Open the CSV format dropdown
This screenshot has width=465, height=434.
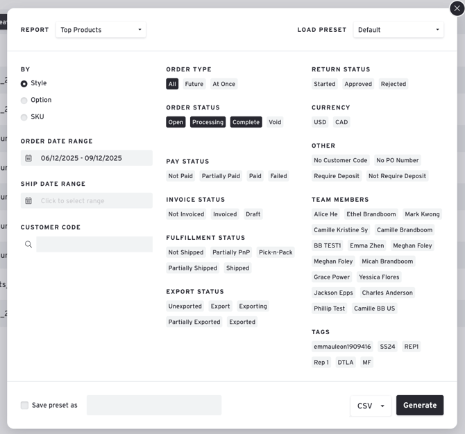click(x=371, y=406)
